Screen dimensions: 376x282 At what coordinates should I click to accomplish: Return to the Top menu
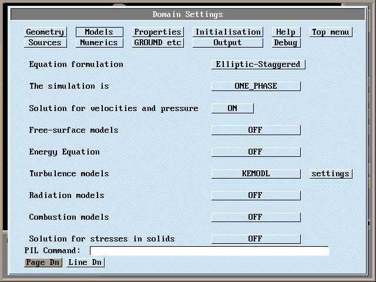coord(330,32)
